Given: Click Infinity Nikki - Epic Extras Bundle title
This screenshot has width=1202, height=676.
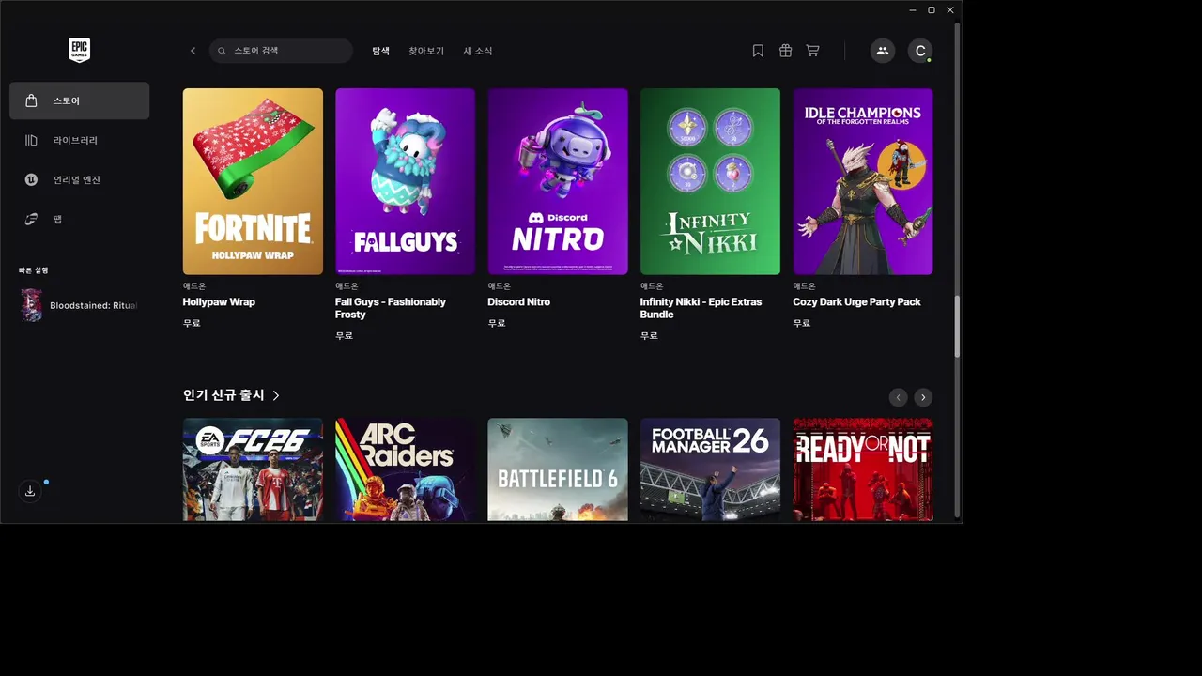Looking at the screenshot, I should click(x=701, y=308).
